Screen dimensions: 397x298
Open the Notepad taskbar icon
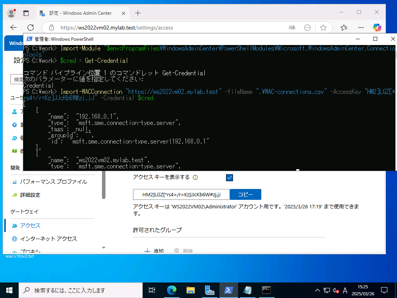[247, 290]
